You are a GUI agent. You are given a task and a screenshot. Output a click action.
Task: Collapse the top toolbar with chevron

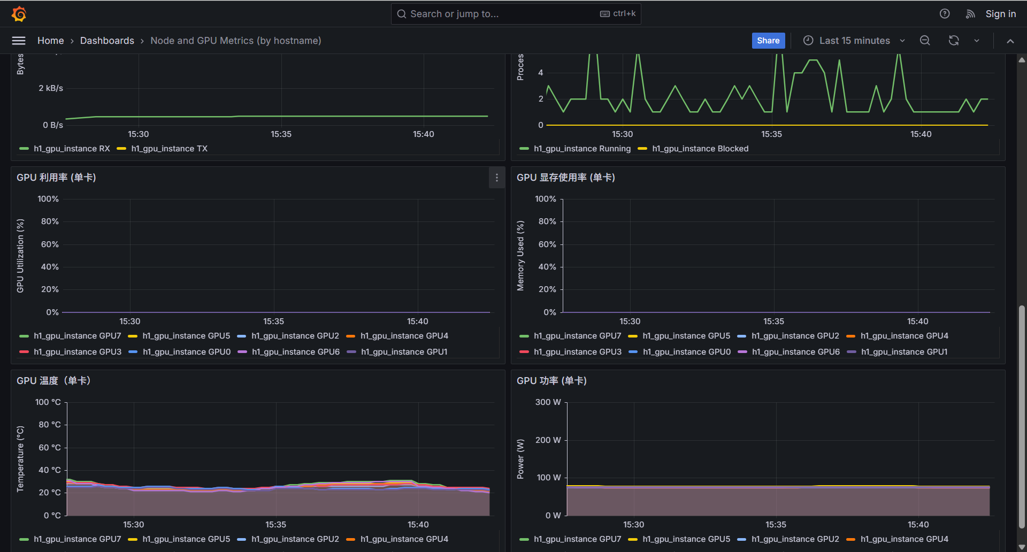click(1010, 41)
